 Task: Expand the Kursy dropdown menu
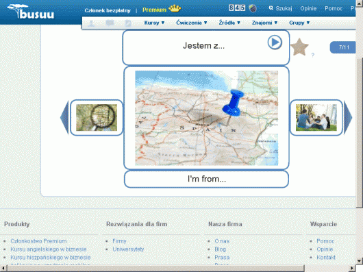tap(154, 23)
